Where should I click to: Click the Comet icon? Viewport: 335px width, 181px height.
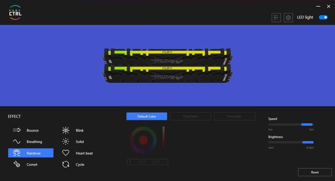point(17,164)
